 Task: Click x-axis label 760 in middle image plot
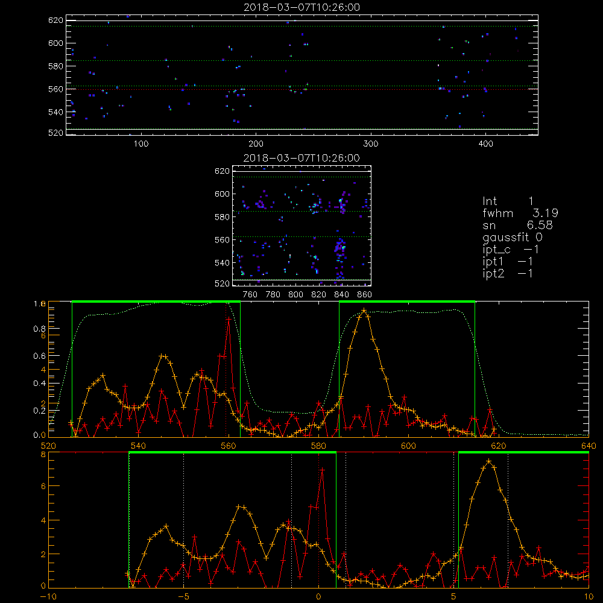pos(250,295)
